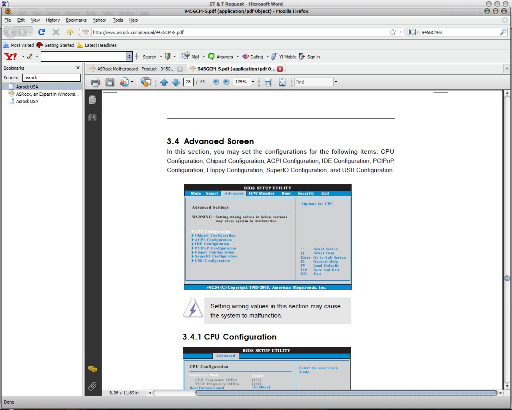
Task: Open the zoom level dropdown
Action: tap(253, 82)
